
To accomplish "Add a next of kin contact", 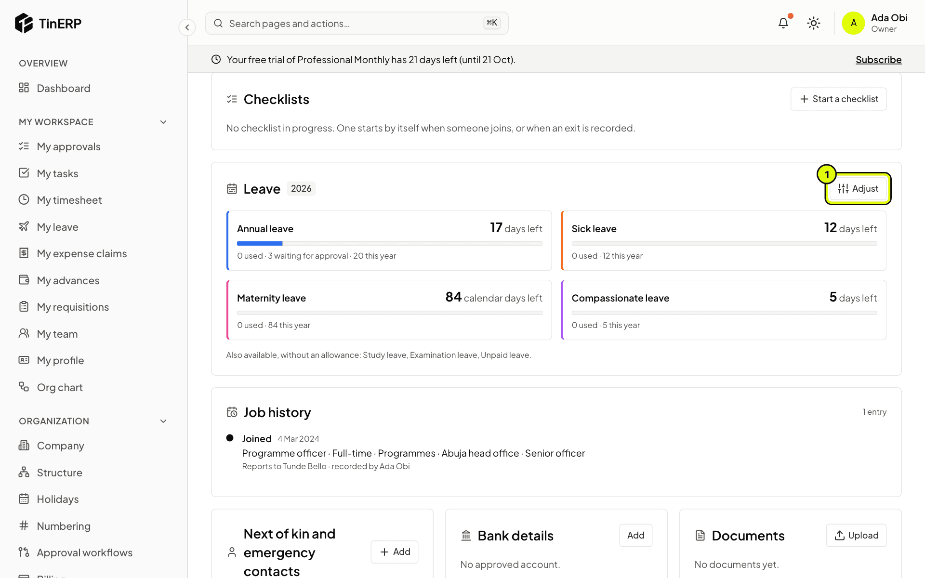I will coord(395,552).
